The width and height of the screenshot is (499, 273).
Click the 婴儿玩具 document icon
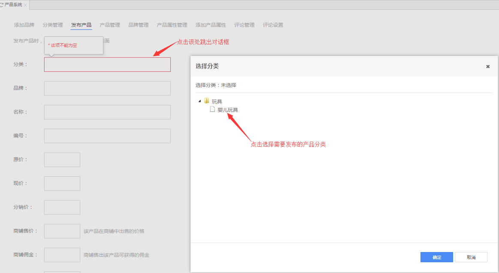pyautogui.click(x=212, y=110)
